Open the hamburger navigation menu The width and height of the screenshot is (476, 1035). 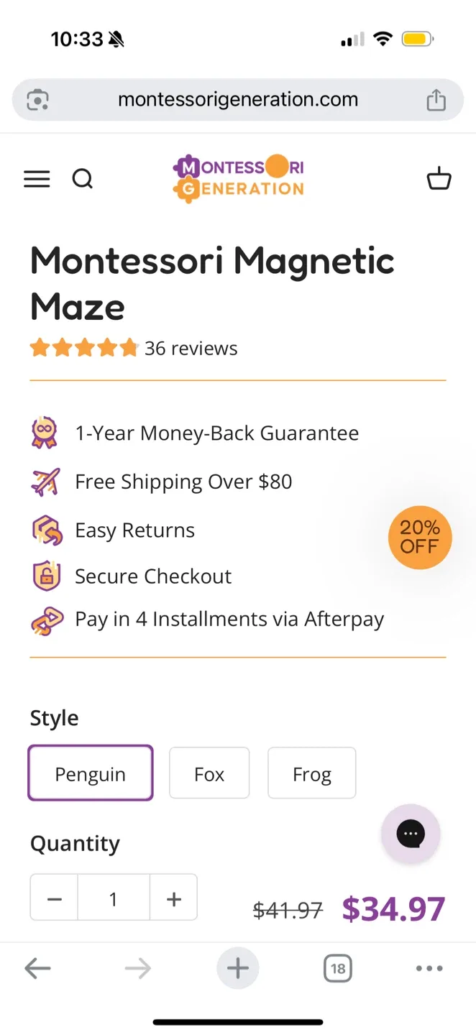click(37, 179)
